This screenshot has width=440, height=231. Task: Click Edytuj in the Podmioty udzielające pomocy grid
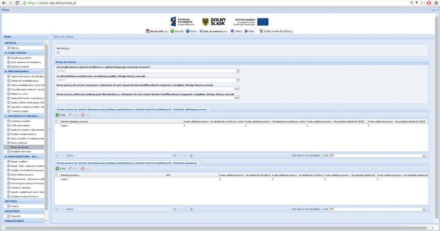point(73,115)
